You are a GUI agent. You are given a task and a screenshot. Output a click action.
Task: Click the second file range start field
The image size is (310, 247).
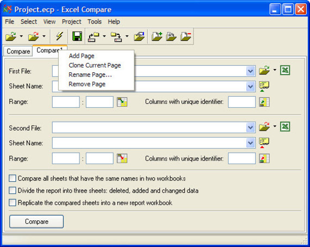click(x=66, y=158)
